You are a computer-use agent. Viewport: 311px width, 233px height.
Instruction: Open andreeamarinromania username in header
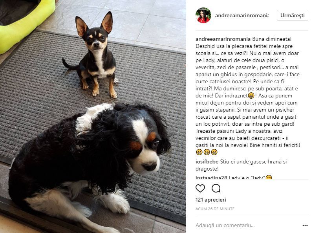(x=242, y=15)
